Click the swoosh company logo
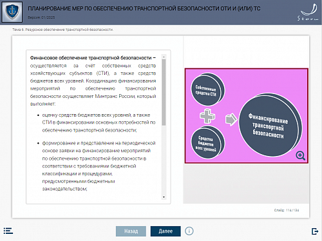322x241 pixels. pos(308,12)
